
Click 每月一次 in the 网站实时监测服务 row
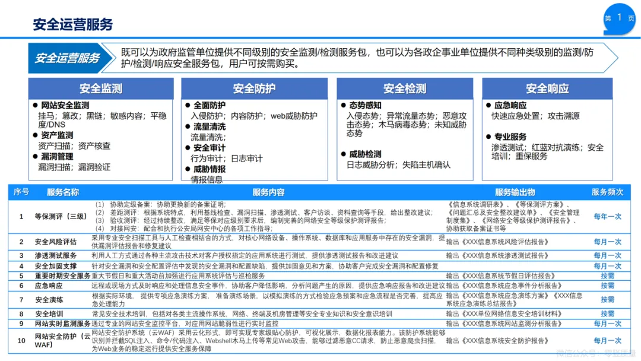[x=608, y=324]
